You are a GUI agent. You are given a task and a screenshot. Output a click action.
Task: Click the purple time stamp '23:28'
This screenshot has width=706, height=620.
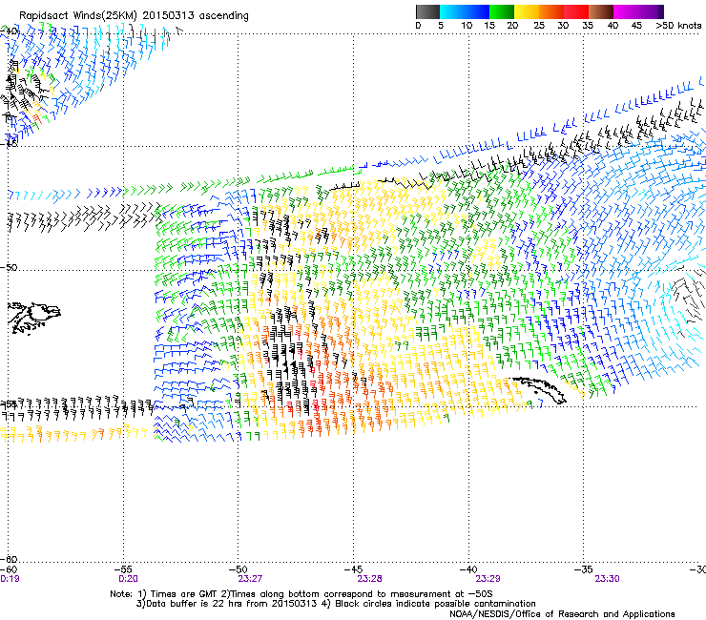point(369,579)
